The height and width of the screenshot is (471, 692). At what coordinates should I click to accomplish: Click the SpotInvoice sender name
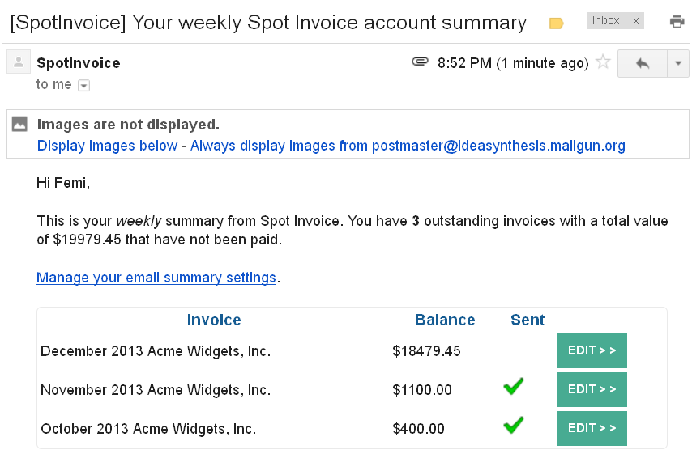pos(79,63)
